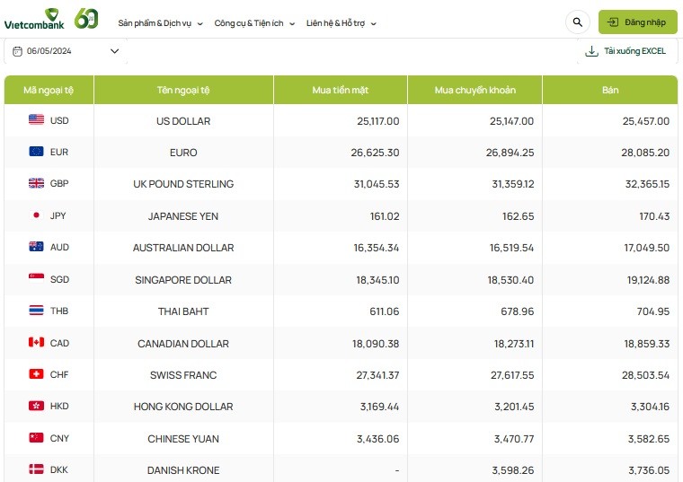Download rates via Tải xuống EXCEL
The height and width of the screenshot is (482, 683).
pyautogui.click(x=625, y=51)
